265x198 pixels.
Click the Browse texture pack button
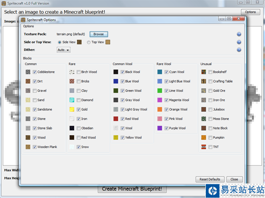tap(98, 34)
